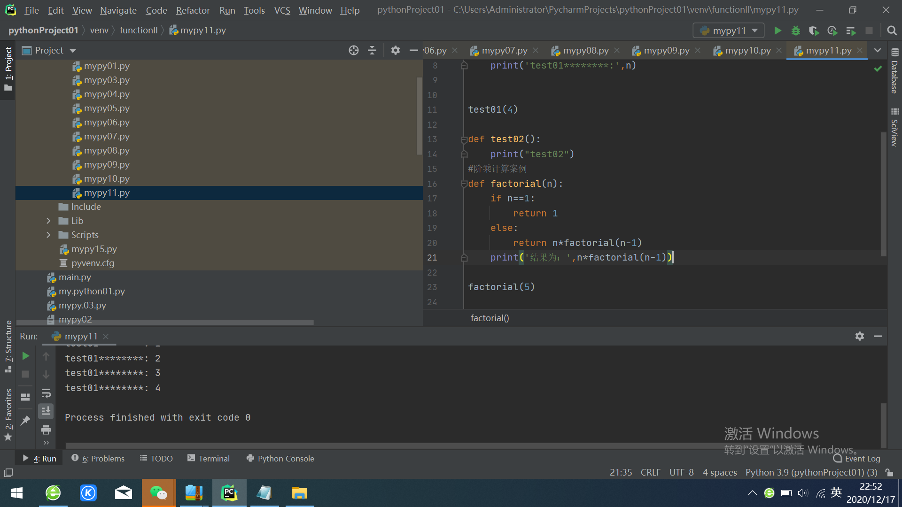The image size is (902, 507).
Task: Toggle scroll to end of output
Action: (x=46, y=411)
